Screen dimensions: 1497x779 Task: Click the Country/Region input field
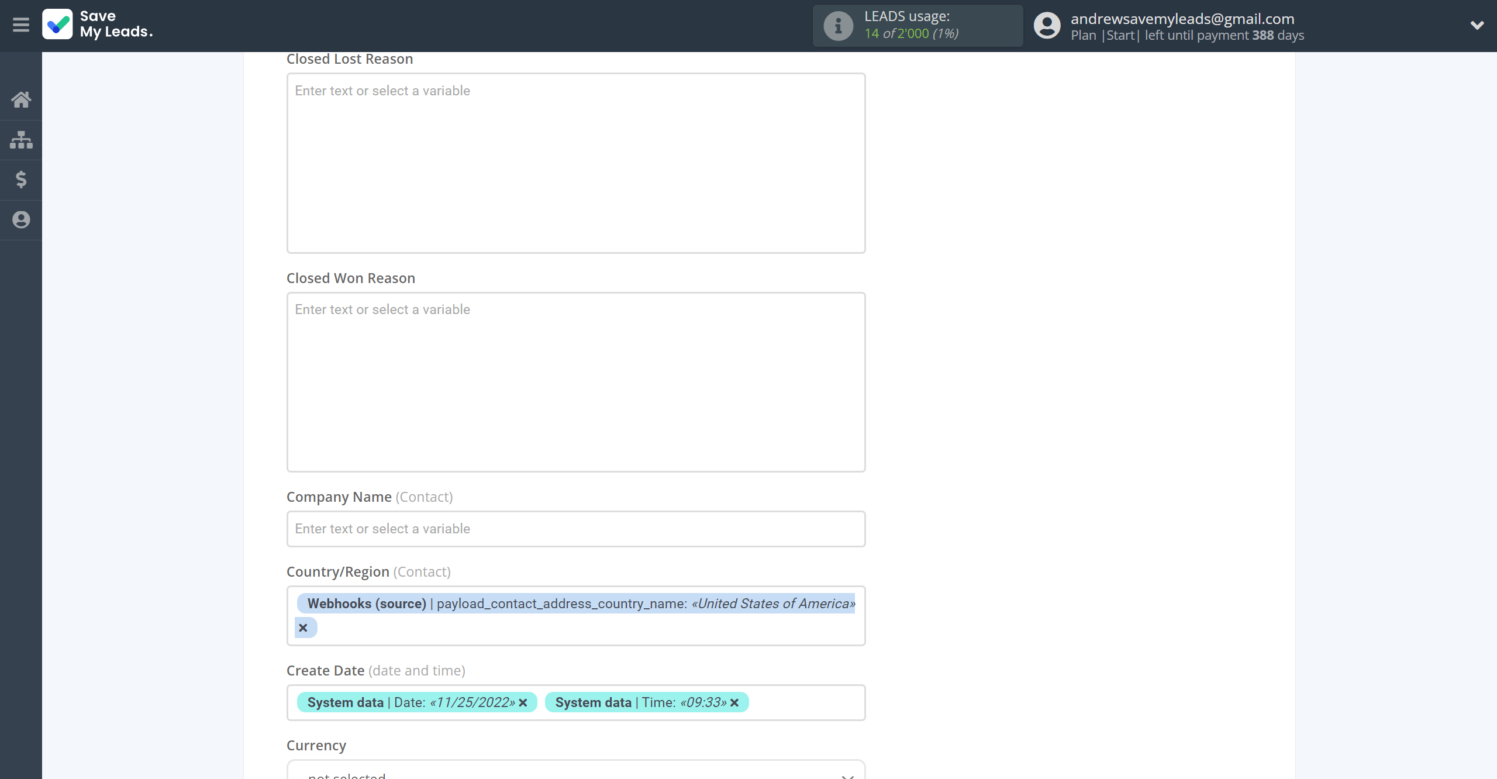point(576,616)
